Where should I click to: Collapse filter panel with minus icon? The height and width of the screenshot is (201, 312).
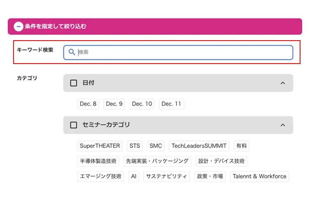click(18, 26)
